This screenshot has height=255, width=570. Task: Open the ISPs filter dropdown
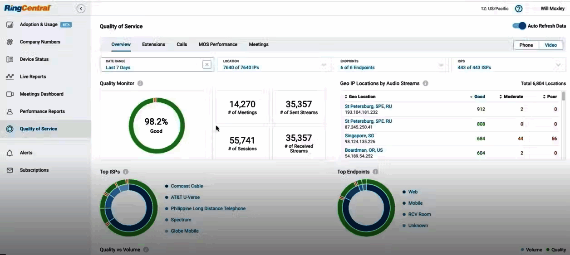click(510, 65)
